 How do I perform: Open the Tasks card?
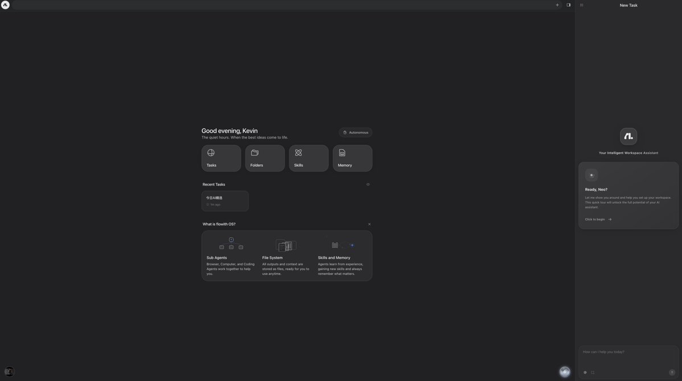pos(221,158)
